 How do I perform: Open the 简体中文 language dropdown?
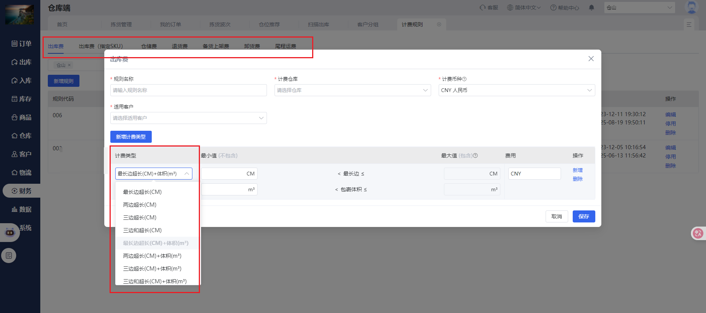click(524, 8)
